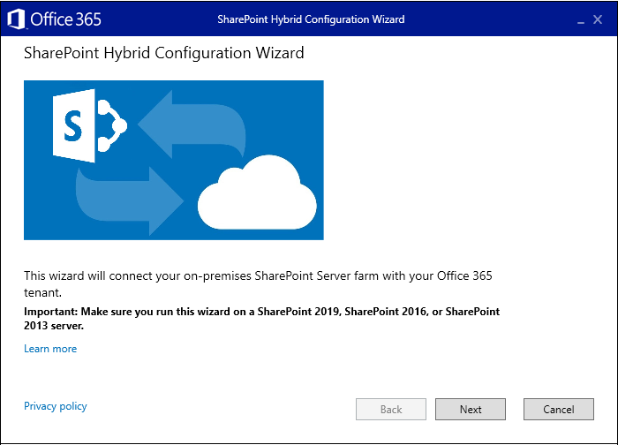The image size is (618, 445).
Task: Click the centered title bar wizard title
Action: tap(311, 19)
